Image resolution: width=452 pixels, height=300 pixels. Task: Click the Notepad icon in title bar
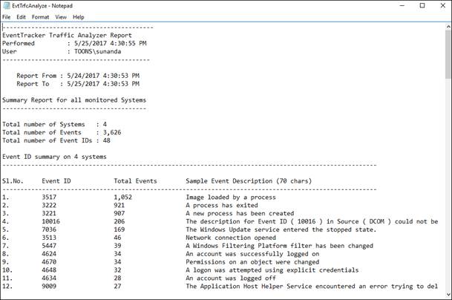[x=7, y=5]
